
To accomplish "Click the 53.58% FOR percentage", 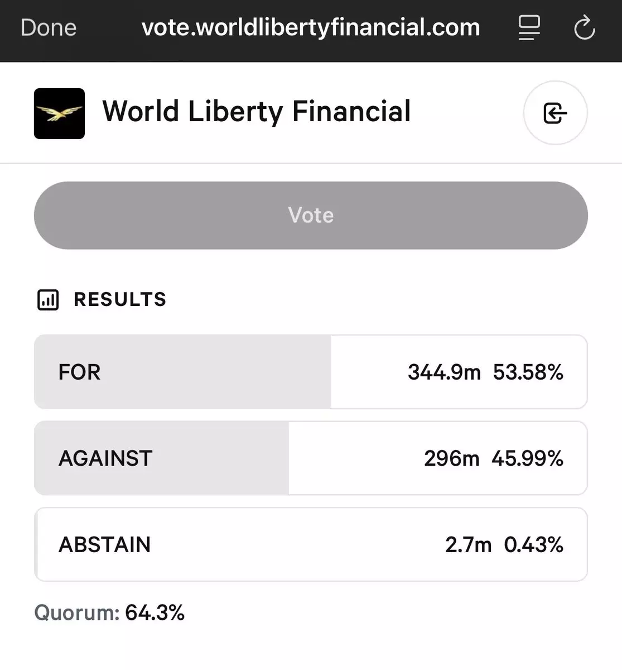I will 528,372.
